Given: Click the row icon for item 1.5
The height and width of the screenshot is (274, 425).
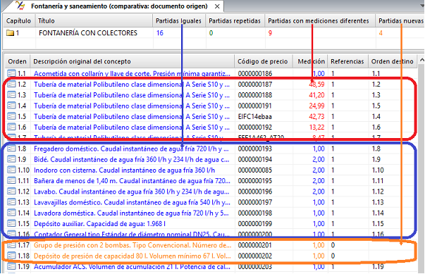Looking at the screenshot, I should coord(11,116).
